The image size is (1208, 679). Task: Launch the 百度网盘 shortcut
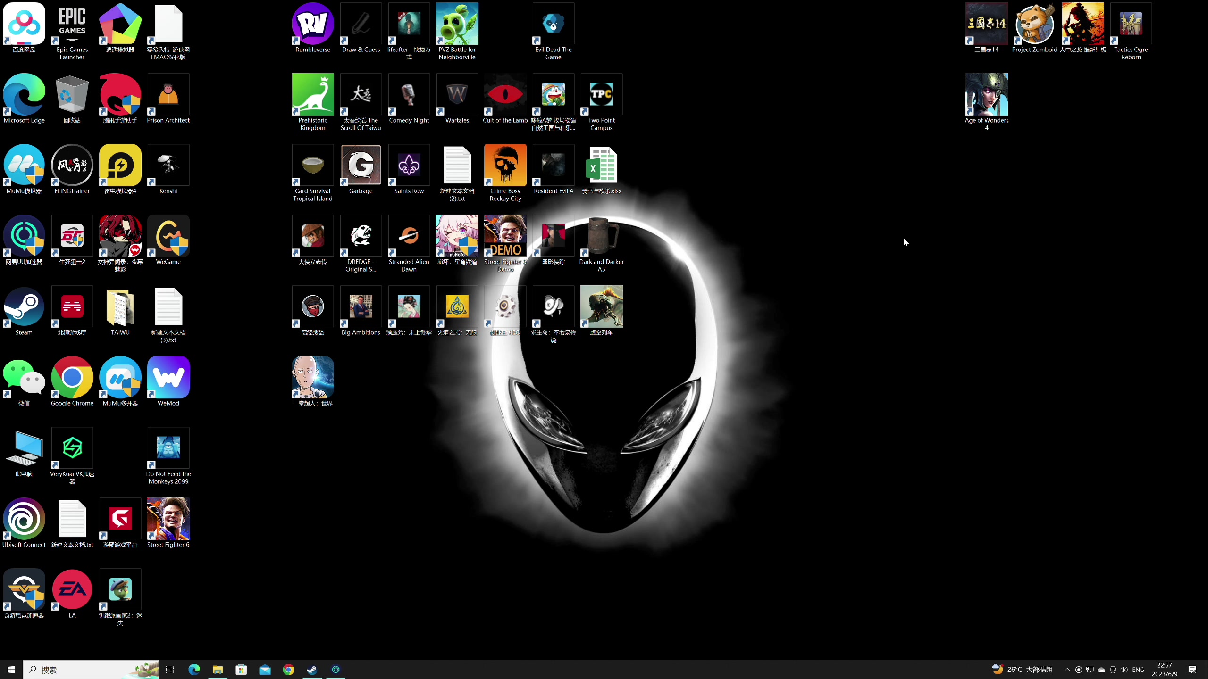coord(24,28)
